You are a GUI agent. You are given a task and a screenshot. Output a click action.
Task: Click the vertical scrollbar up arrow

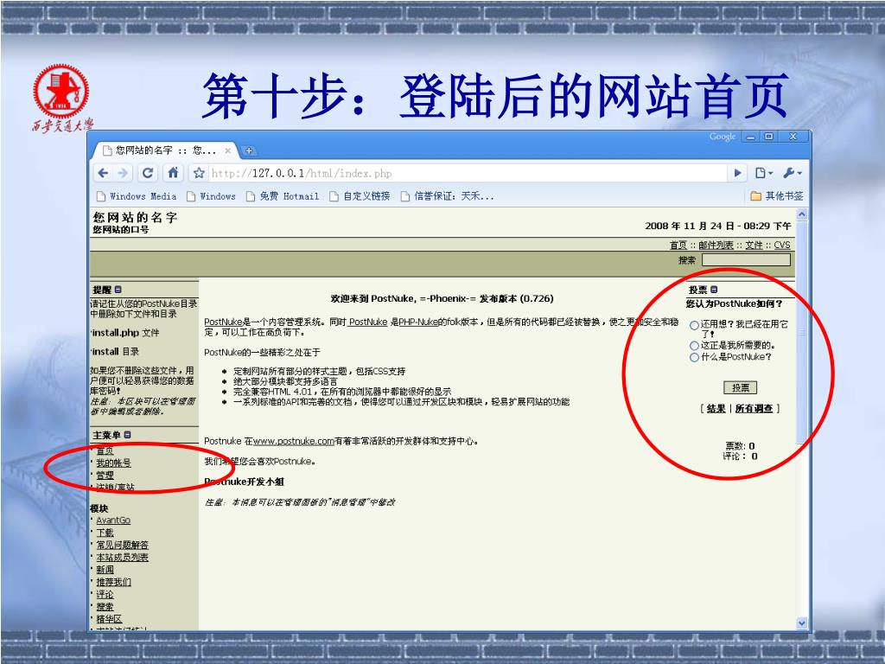[x=801, y=214]
